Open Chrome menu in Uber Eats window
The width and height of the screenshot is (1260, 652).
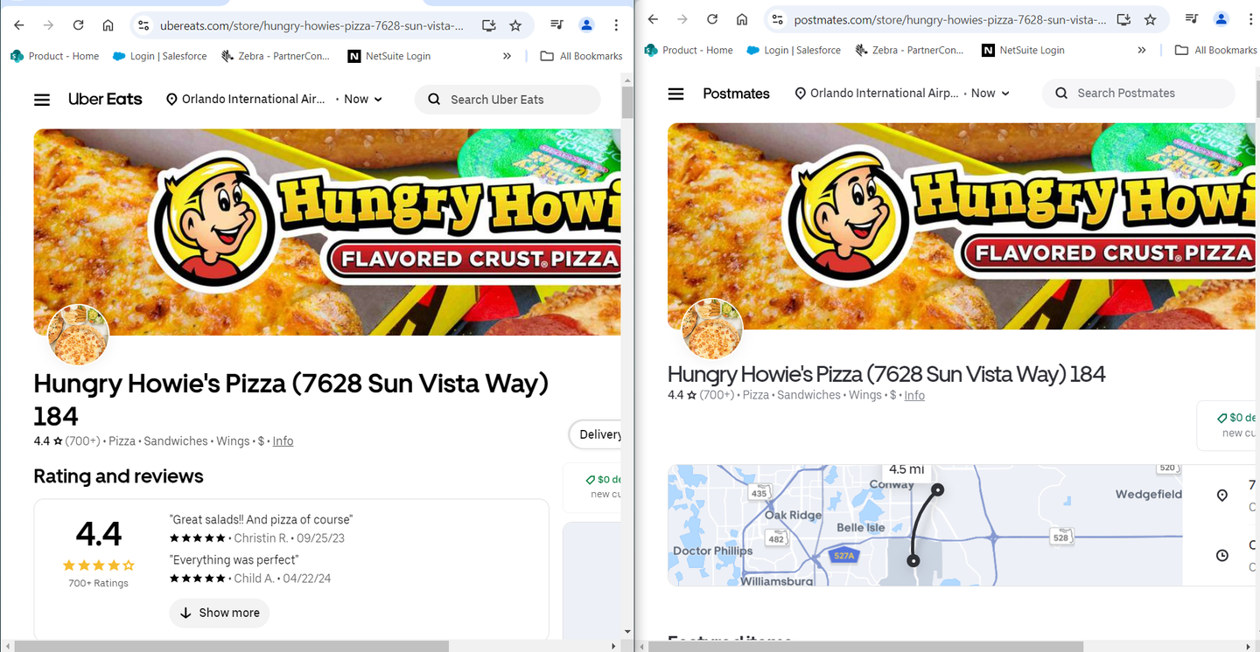[617, 25]
